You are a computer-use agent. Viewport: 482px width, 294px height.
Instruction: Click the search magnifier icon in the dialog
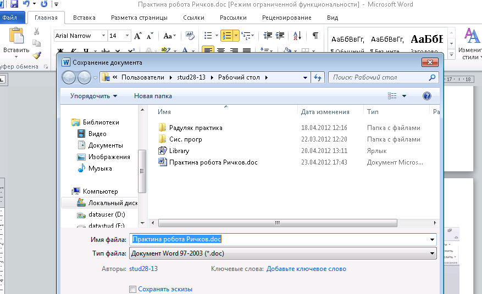pos(432,78)
